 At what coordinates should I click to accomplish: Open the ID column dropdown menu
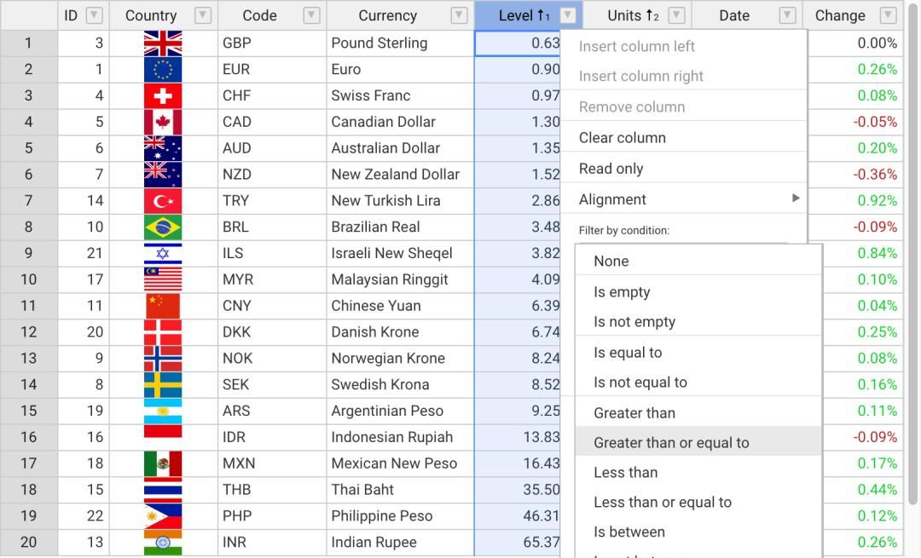coord(95,15)
